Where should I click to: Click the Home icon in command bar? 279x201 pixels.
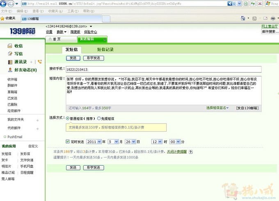[243, 18]
